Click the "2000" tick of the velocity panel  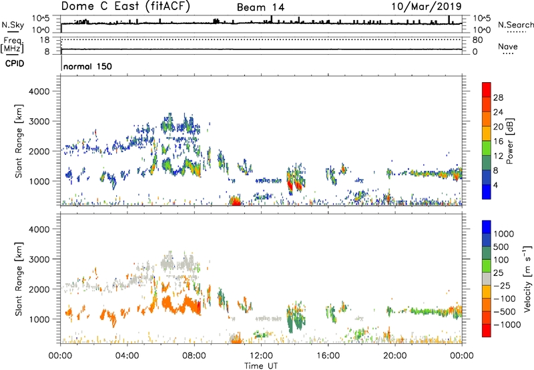point(39,289)
